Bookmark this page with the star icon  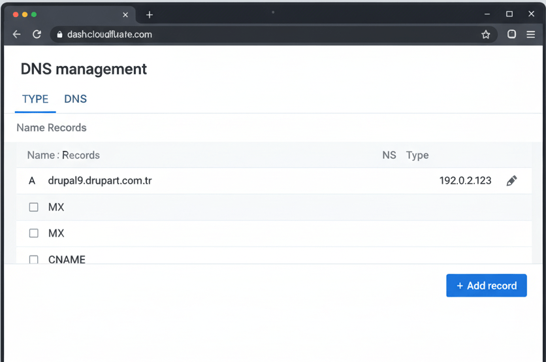point(486,35)
